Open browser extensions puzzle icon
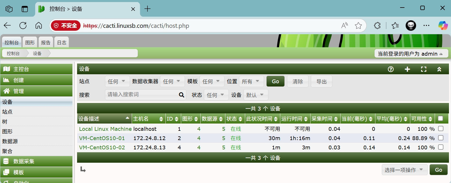This screenshot has height=183, width=451. [x=377, y=26]
